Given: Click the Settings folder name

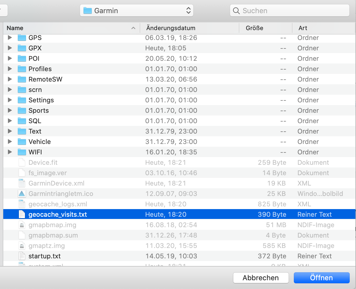Looking at the screenshot, I should click(x=41, y=100).
